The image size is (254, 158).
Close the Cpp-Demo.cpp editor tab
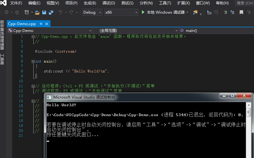(x=47, y=24)
